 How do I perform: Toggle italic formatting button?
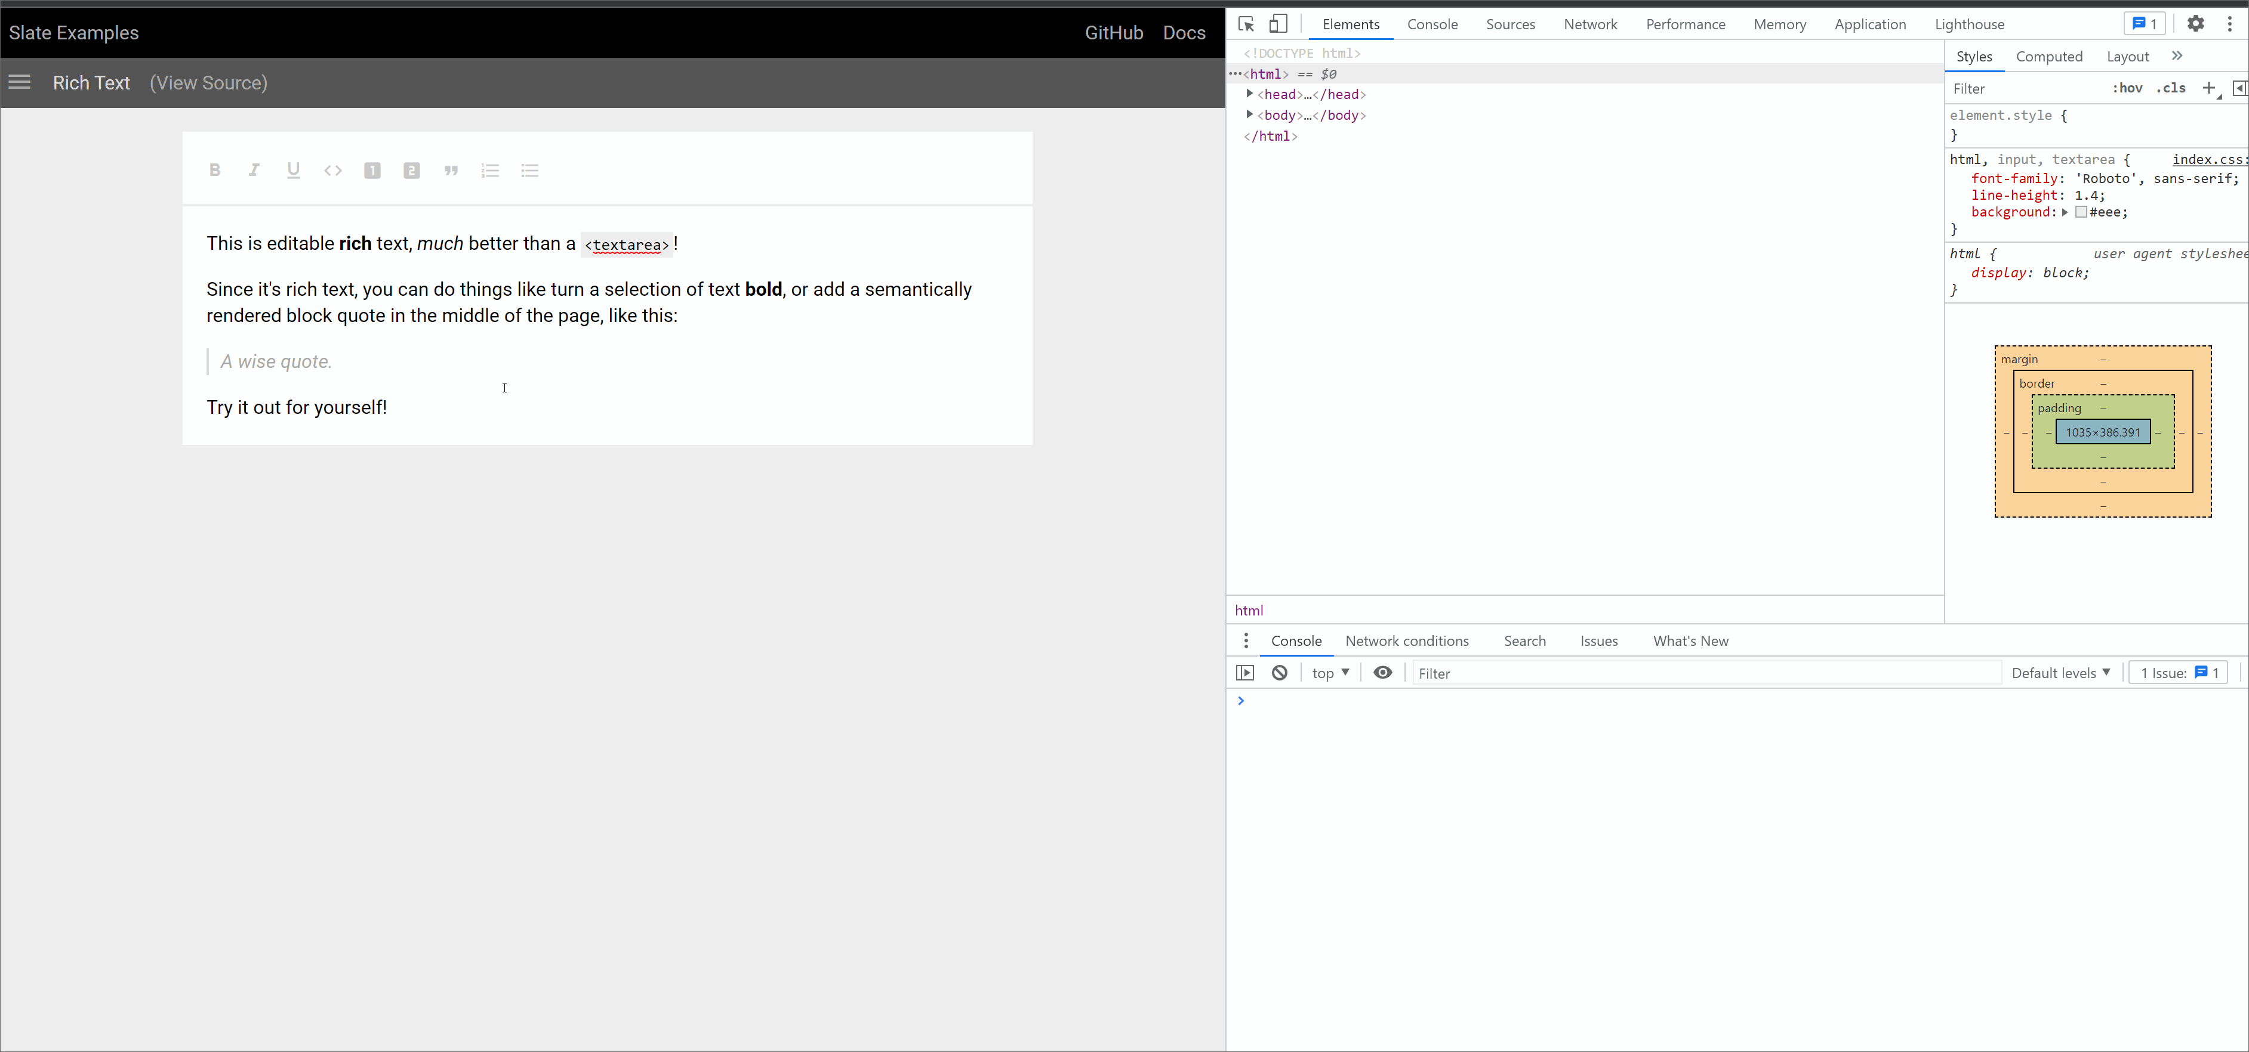(x=254, y=170)
